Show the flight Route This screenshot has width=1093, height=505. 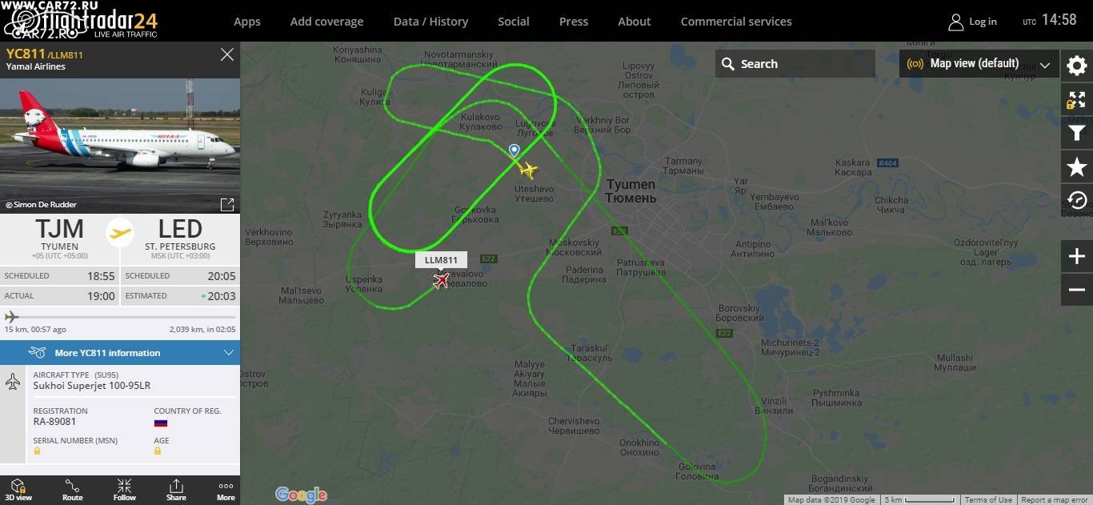pos(72,490)
